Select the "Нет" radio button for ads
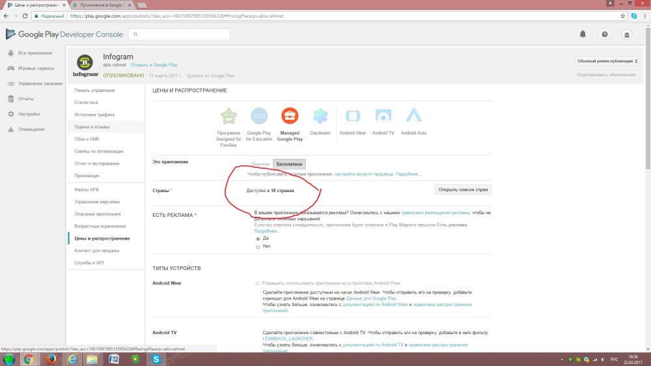Viewport: 651px width, 366px height. pyautogui.click(x=258, y=247)
